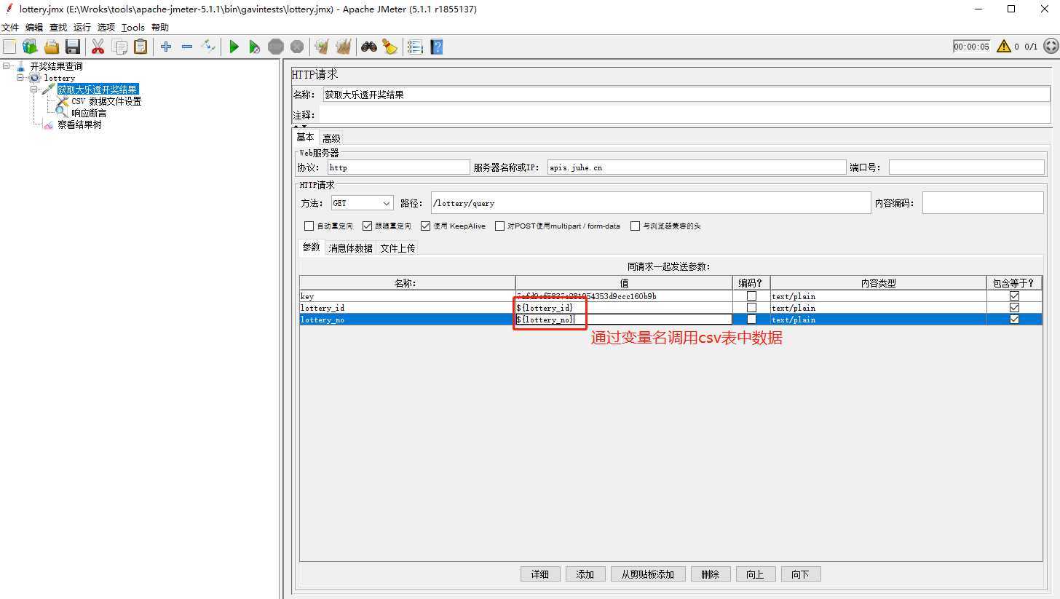This screenshot has width=1060, height=599.
Task: Expand all tree nodes with plus icon
Action: point(166,47)
